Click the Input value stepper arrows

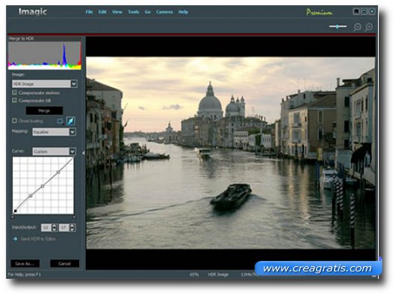(55, 227)
